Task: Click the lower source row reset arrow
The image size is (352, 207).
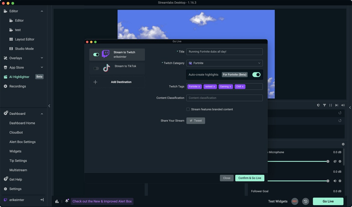Action: (340, 121)
